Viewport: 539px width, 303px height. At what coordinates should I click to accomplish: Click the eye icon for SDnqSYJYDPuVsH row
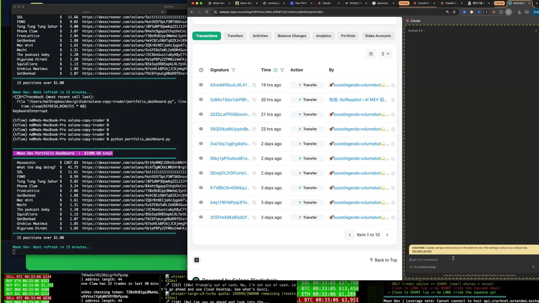click(201, 173)
